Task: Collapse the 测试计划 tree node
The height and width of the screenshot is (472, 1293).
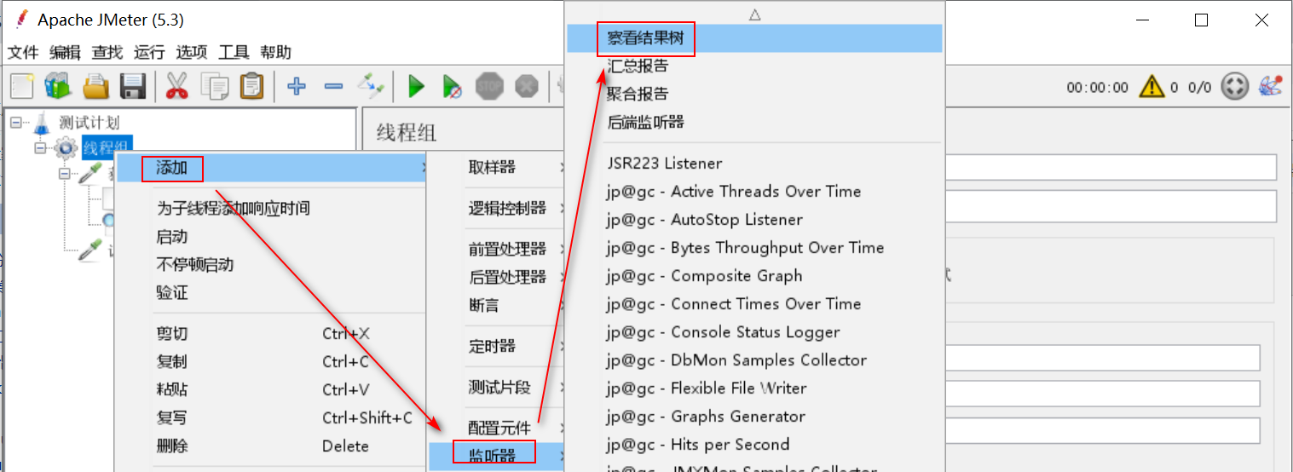Action: coord(16,123)
